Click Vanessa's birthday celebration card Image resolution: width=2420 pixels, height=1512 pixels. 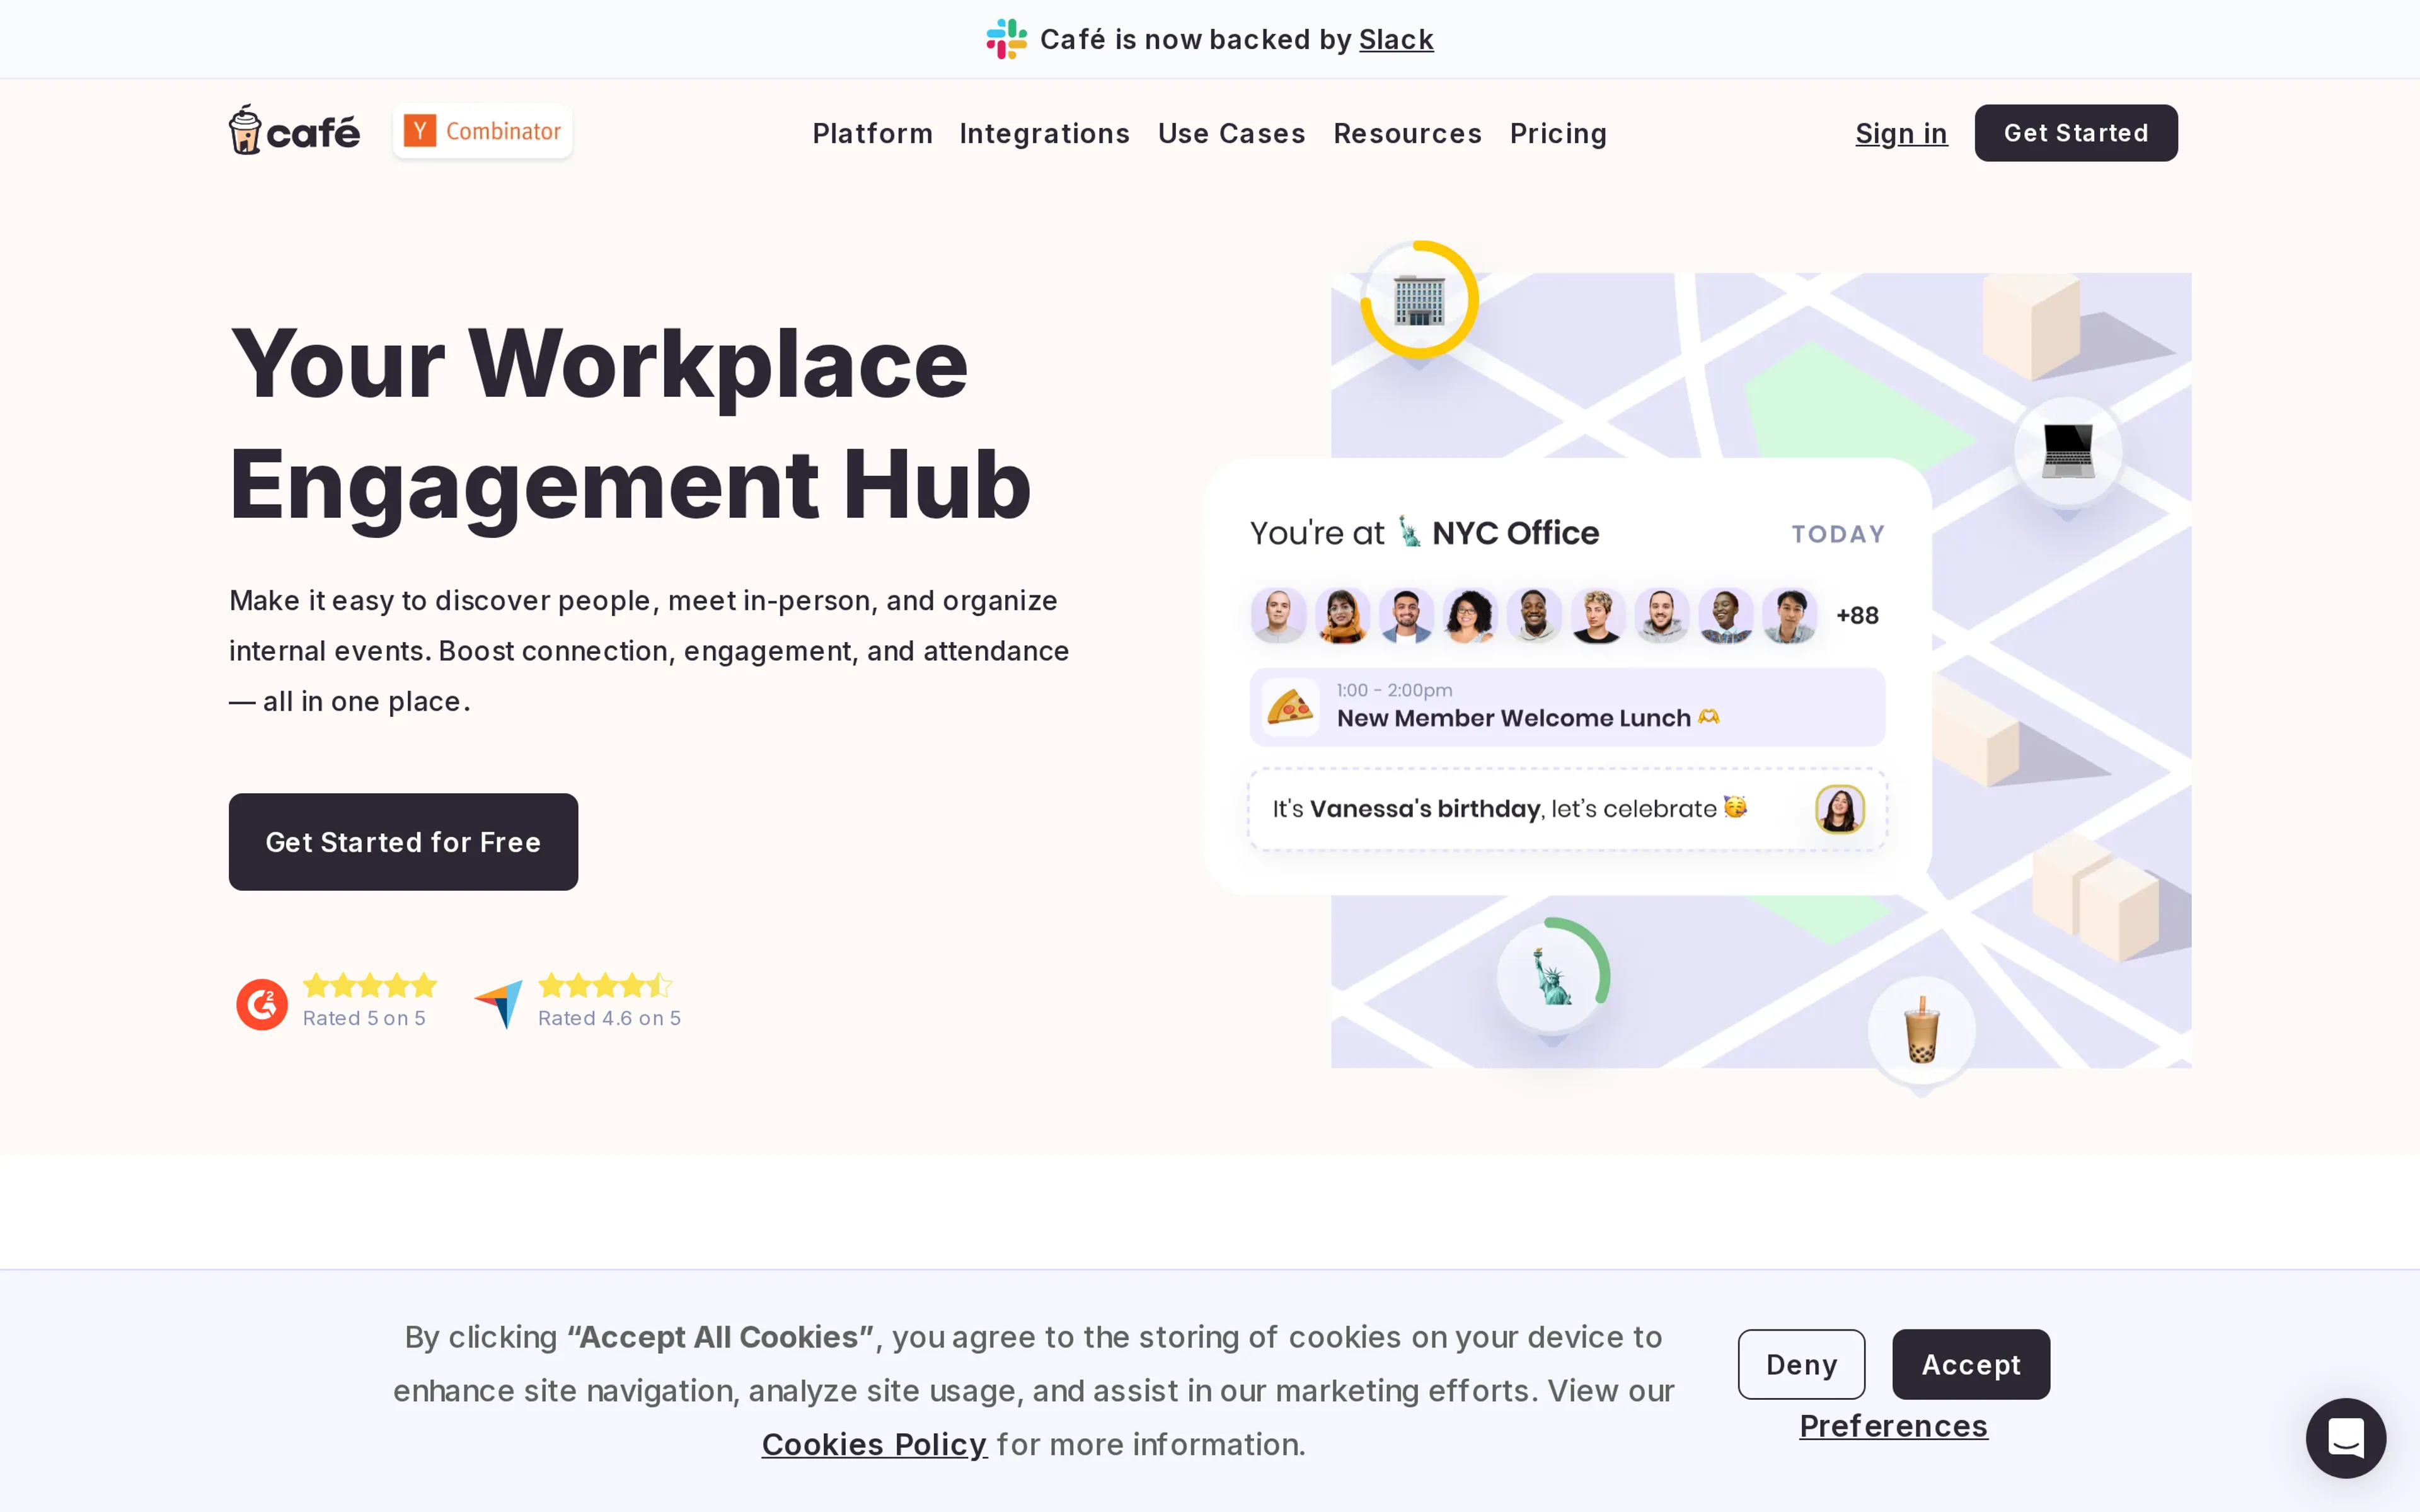[1567, 809]
